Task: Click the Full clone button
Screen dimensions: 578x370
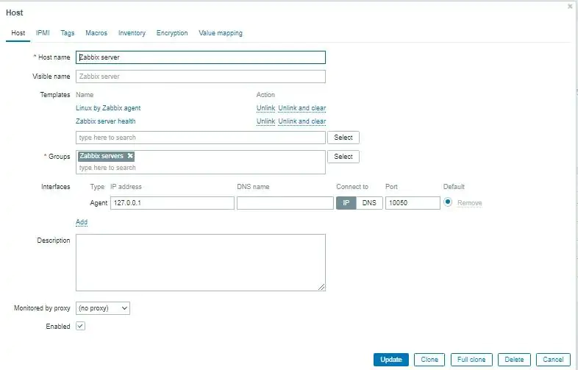Action: [471, 359]
